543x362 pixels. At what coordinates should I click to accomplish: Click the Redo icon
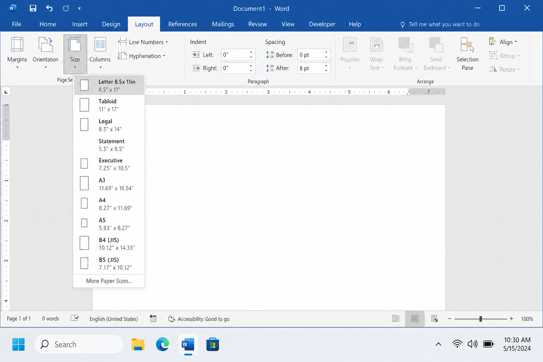(x=66, y=8)
